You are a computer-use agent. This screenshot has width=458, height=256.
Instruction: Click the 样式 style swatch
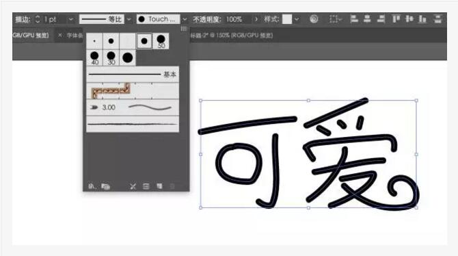287,19
